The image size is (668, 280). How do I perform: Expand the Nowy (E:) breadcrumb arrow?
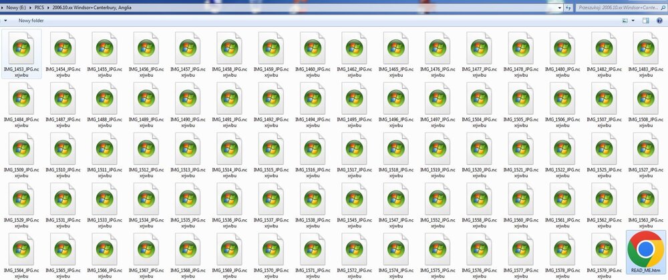coord(31,7)
